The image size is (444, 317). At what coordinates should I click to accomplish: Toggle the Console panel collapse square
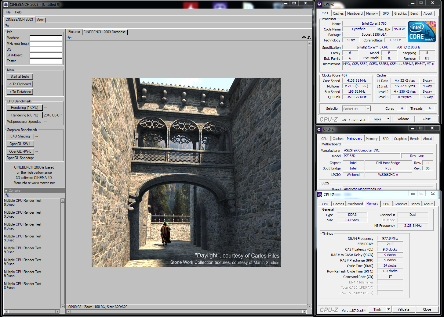(6, 191)
